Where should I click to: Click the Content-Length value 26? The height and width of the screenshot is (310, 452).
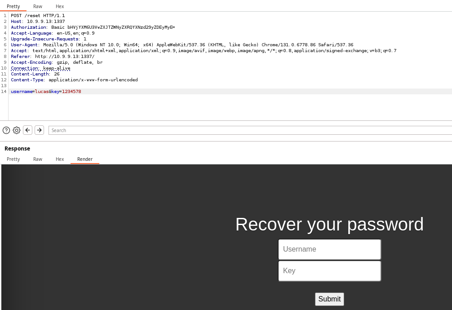tap(57, 74)
